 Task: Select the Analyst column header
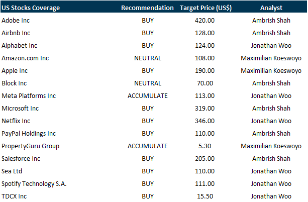click(270, 8)
